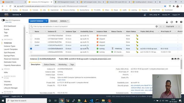
Task: Open the Chrome extensions puzzle icon
Action: tap(174, 6)
